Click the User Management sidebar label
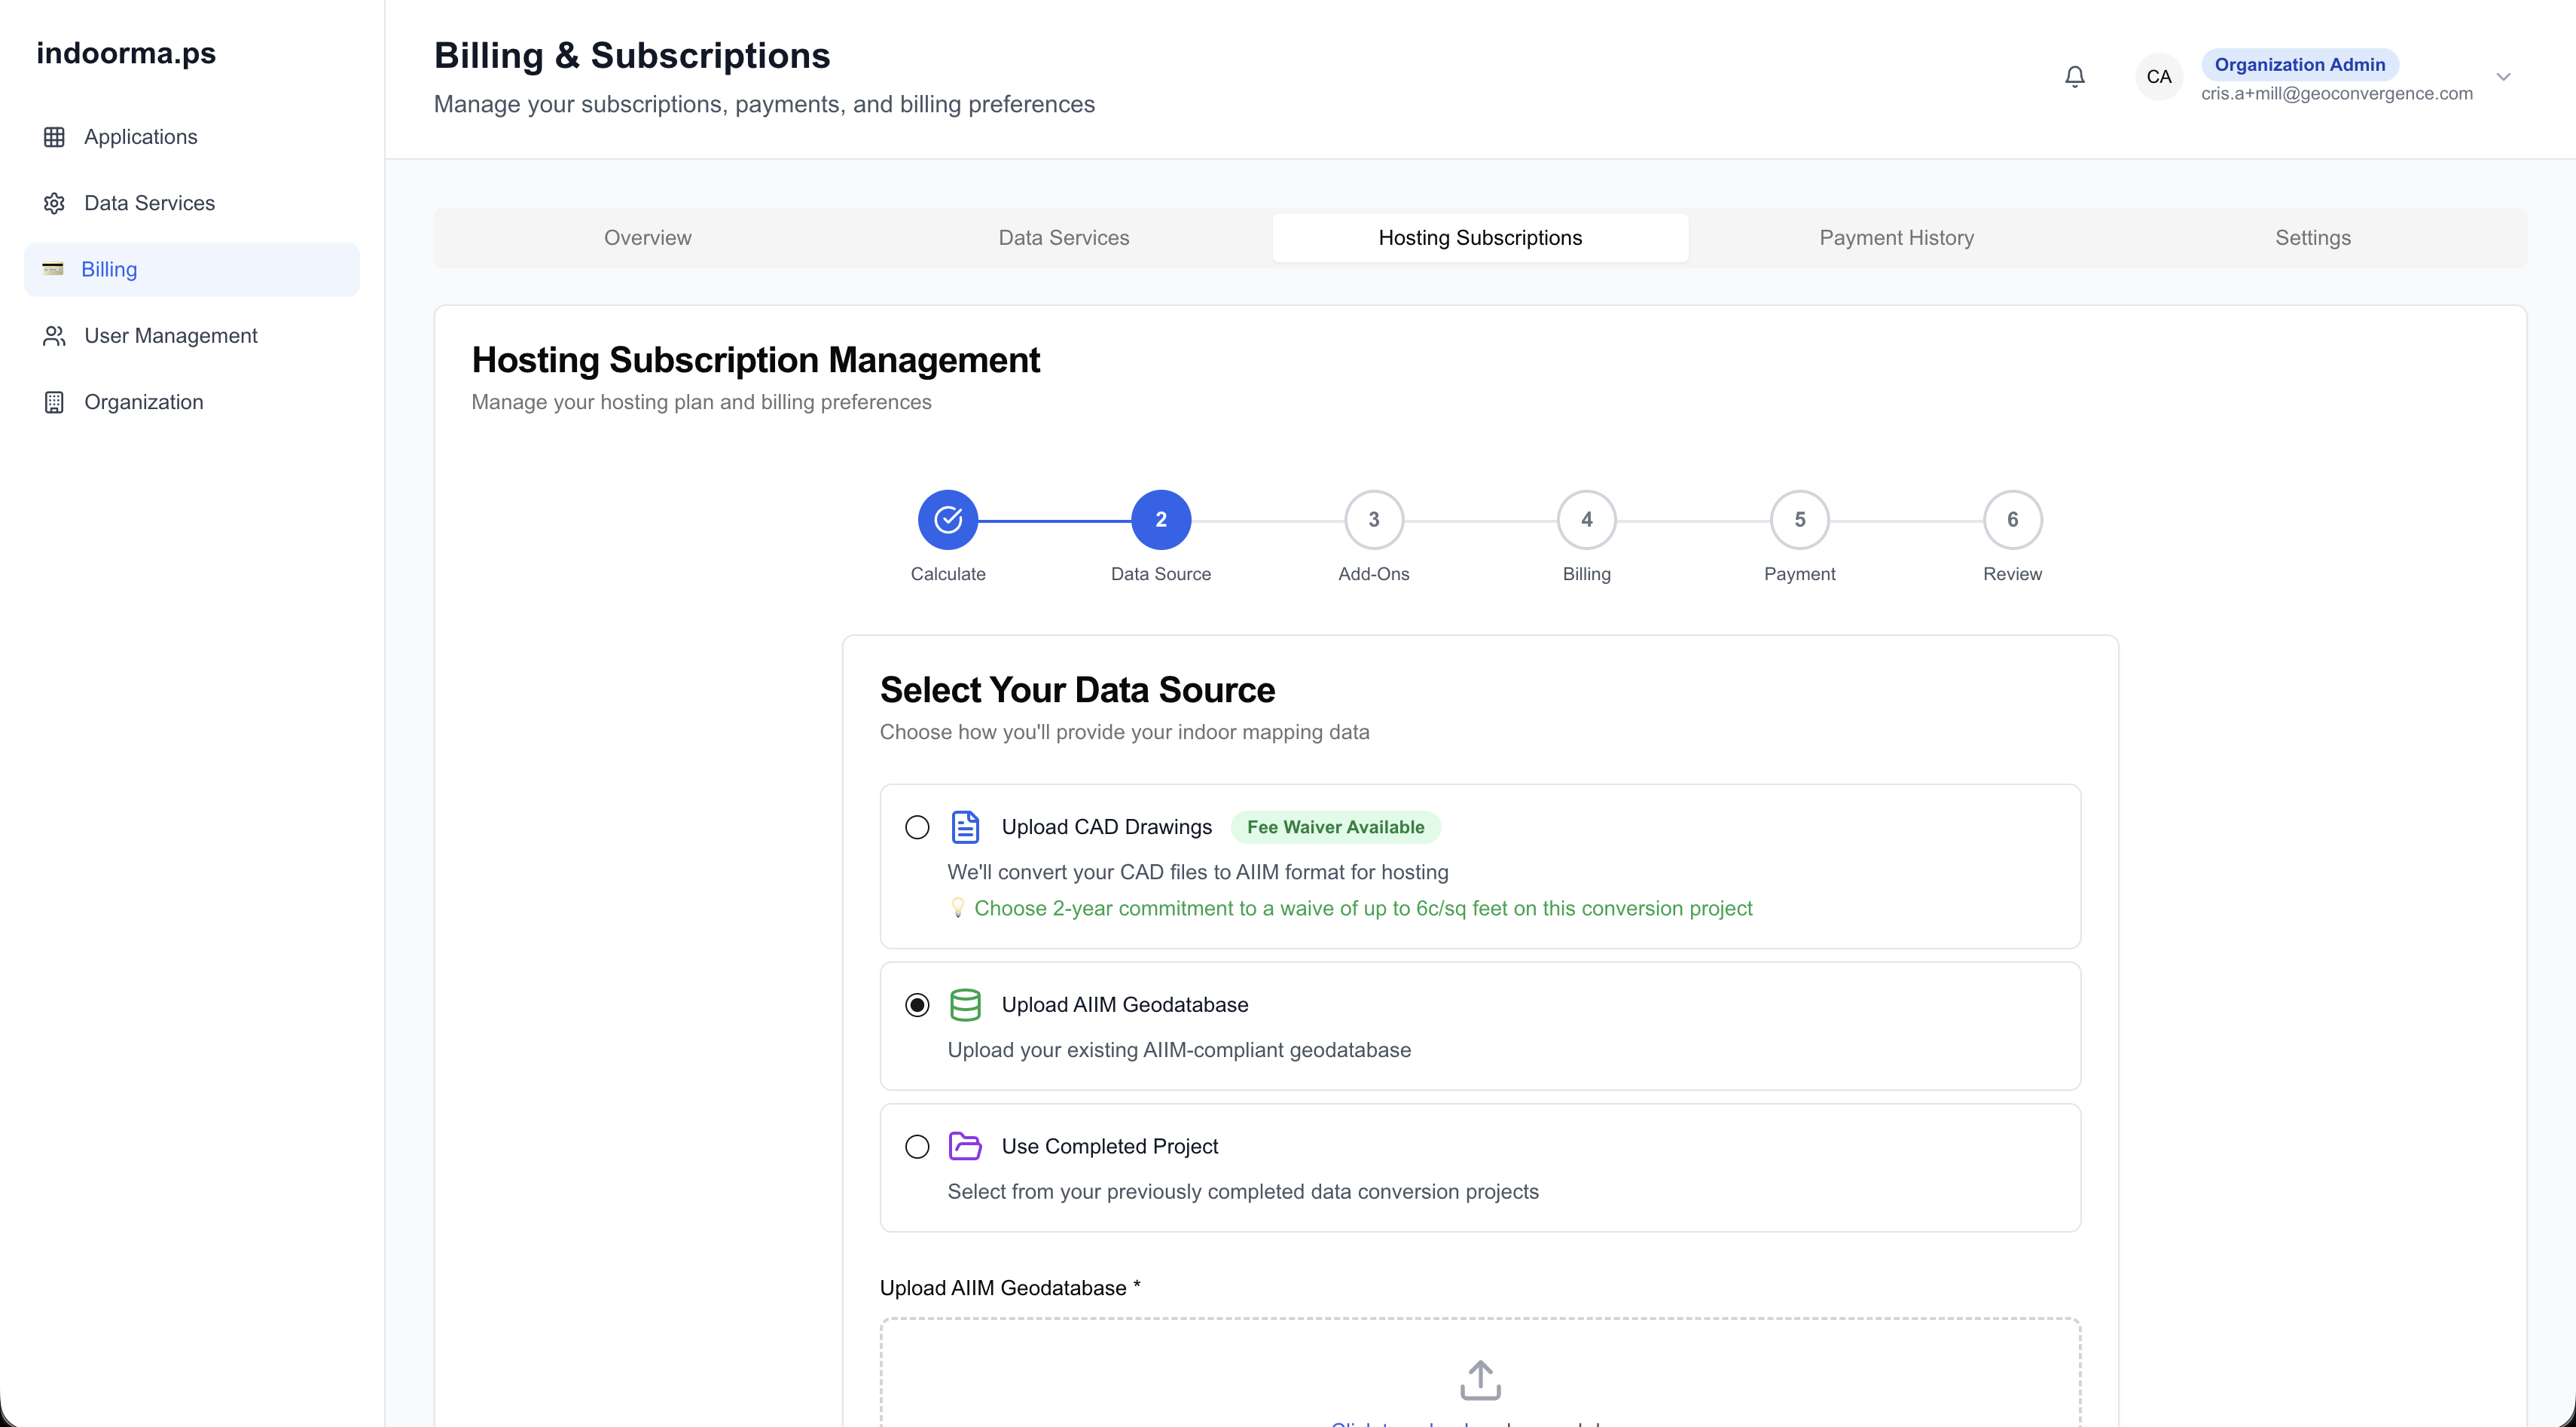Screen dimensions: 2576x1427 click(x=171, y=336)
